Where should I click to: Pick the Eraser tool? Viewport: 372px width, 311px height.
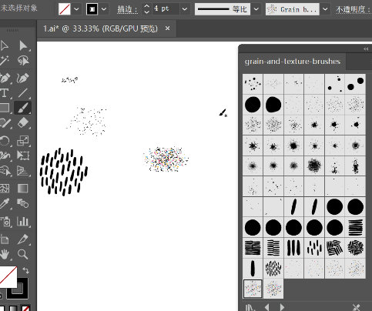tap(23, 122)
